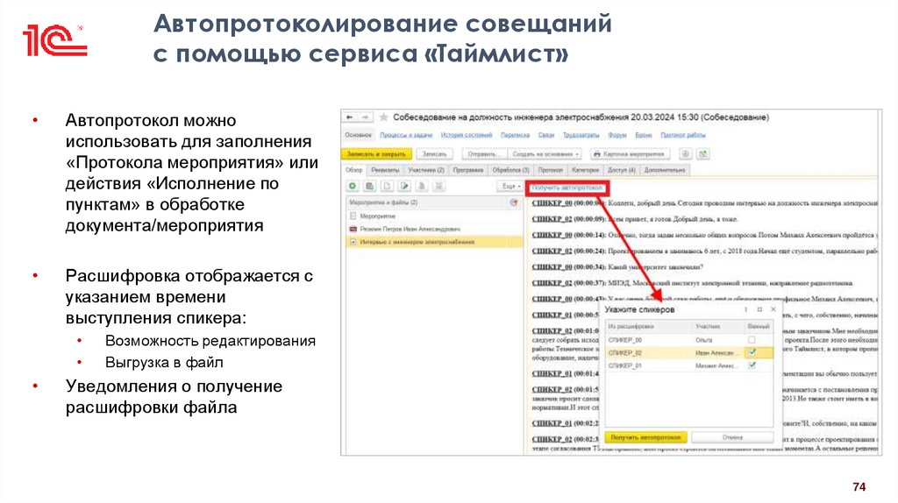Click the back arrow navigation icon

click(349, 117)
